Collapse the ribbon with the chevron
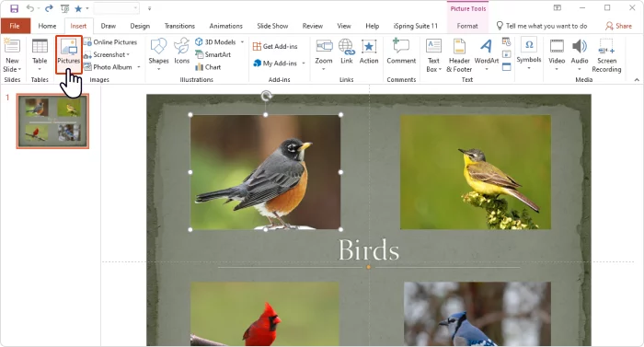The image size is (644, 347). coord(637,80)
